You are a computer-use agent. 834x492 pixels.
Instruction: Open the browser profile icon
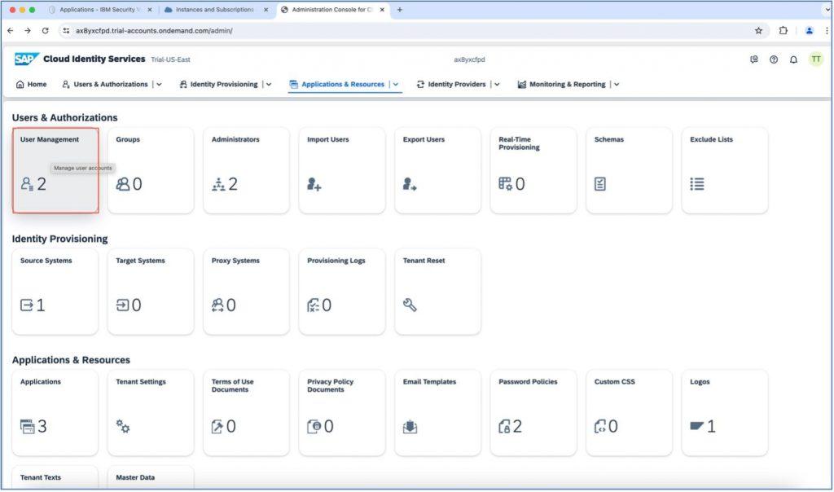809,31
